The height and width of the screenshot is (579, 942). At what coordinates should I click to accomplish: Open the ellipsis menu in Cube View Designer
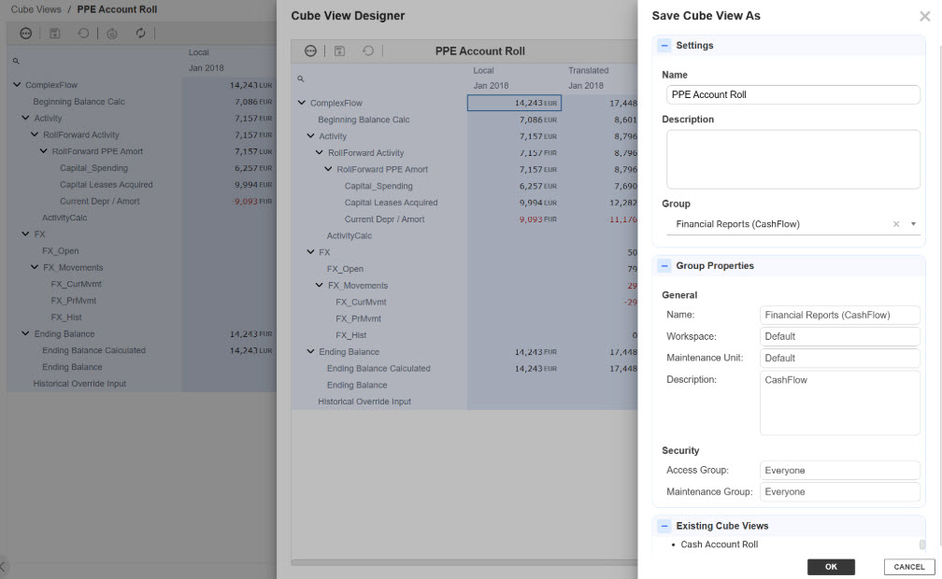coord(311,51)
